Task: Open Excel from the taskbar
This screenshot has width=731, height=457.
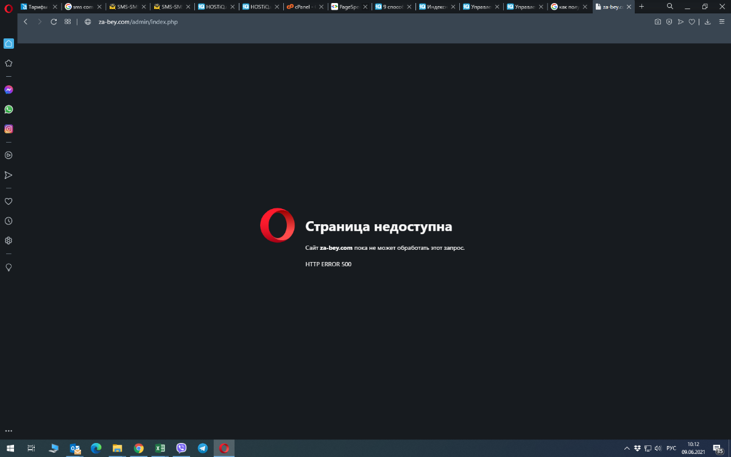Action: click(160, 448)
